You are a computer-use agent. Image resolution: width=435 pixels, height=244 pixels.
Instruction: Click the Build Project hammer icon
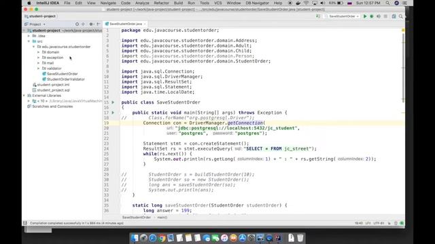[x=318, y=16]
